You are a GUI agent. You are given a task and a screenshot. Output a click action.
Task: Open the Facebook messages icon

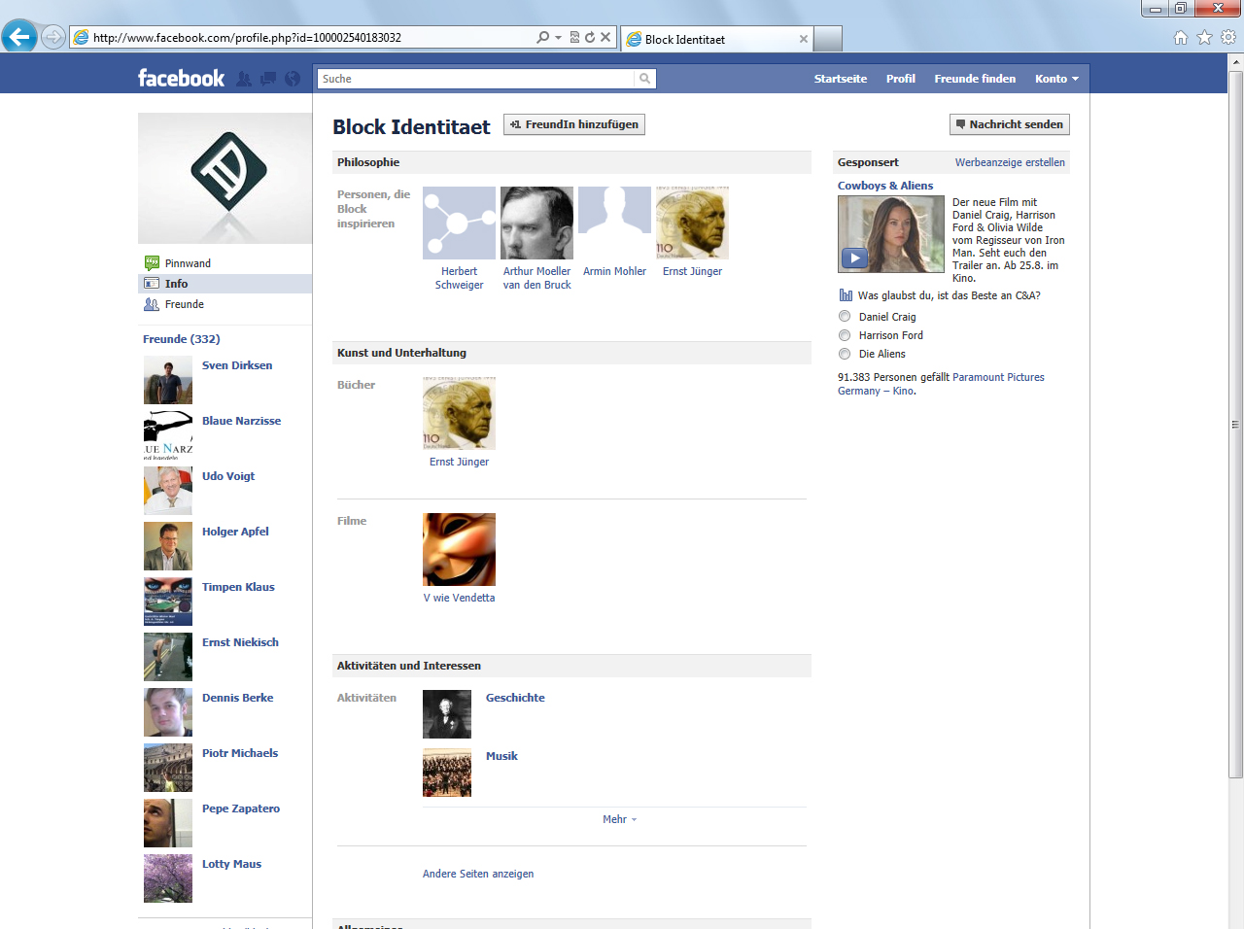[x=268, y=79]
